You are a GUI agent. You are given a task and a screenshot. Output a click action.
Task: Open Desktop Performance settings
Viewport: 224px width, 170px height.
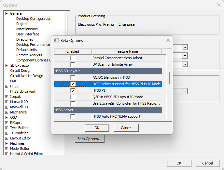coord(33,45)
